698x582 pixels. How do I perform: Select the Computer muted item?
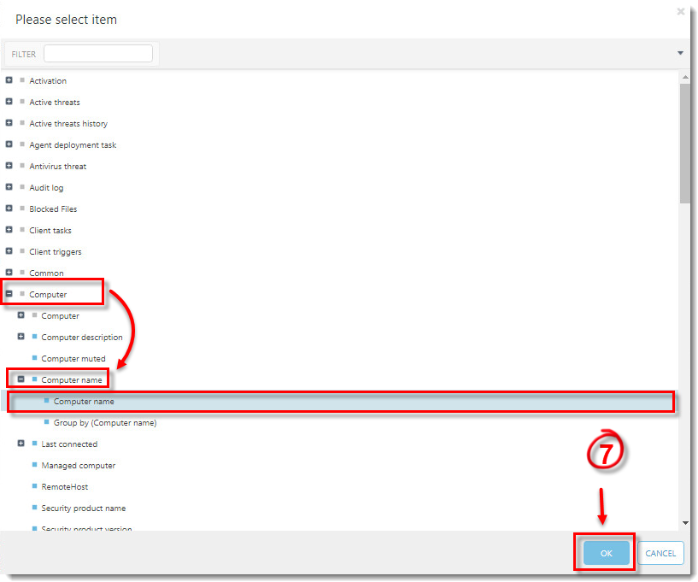73,358
